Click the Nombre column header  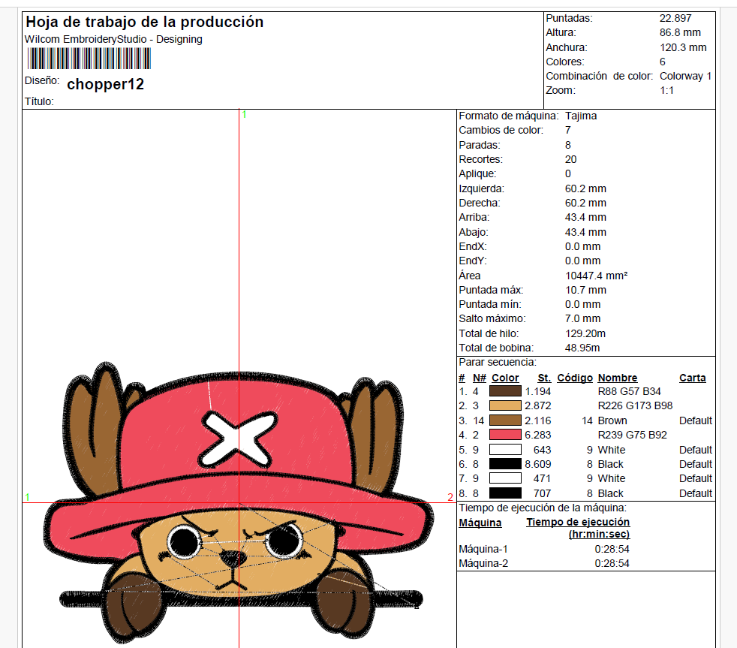click(x=618, y=378)
